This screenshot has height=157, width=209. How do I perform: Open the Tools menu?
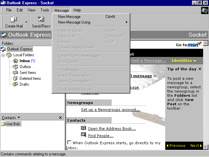(45, 10)
